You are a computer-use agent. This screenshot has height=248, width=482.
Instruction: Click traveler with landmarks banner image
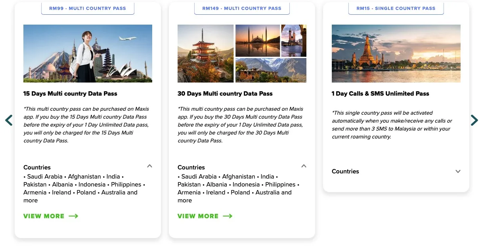[88, 54]
